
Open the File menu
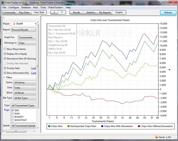(x=4, y=7)
